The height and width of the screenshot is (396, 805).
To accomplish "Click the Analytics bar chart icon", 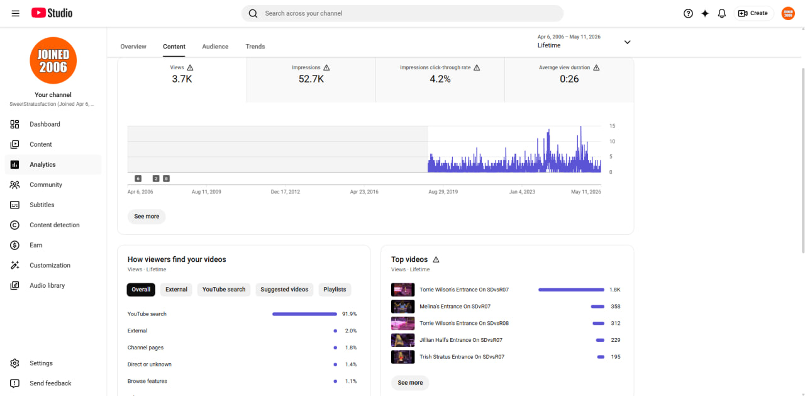I will point(15,164).
